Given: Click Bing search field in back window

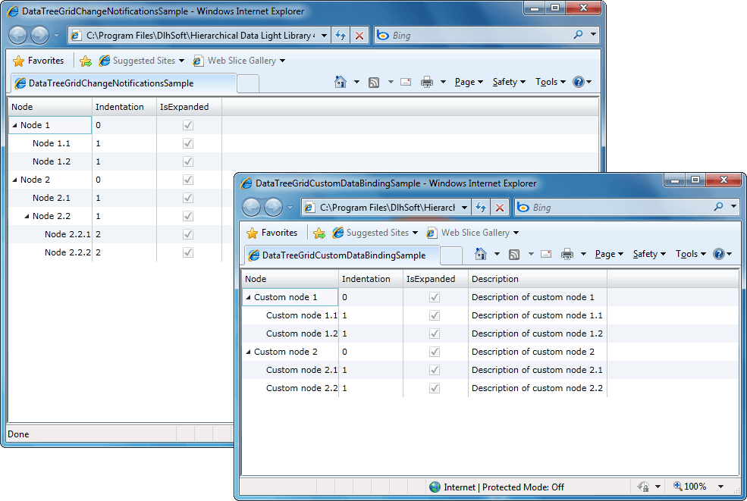Looking at the screenshot, I should [x=481, y=35].
